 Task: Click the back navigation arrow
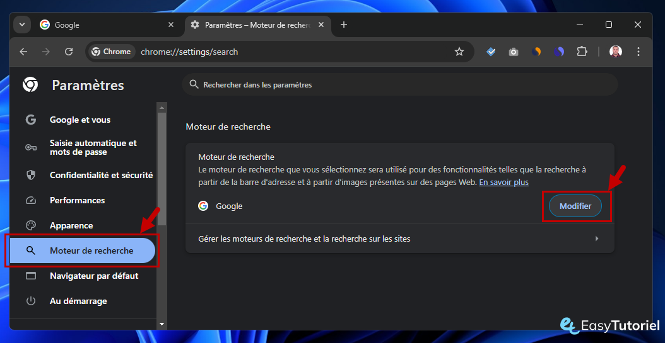point(23,52)
